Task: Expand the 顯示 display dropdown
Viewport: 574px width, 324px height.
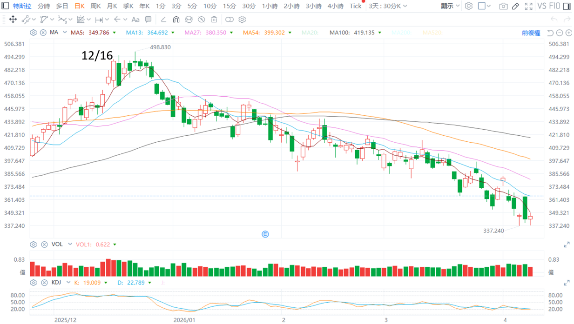Action: [450, 6]
